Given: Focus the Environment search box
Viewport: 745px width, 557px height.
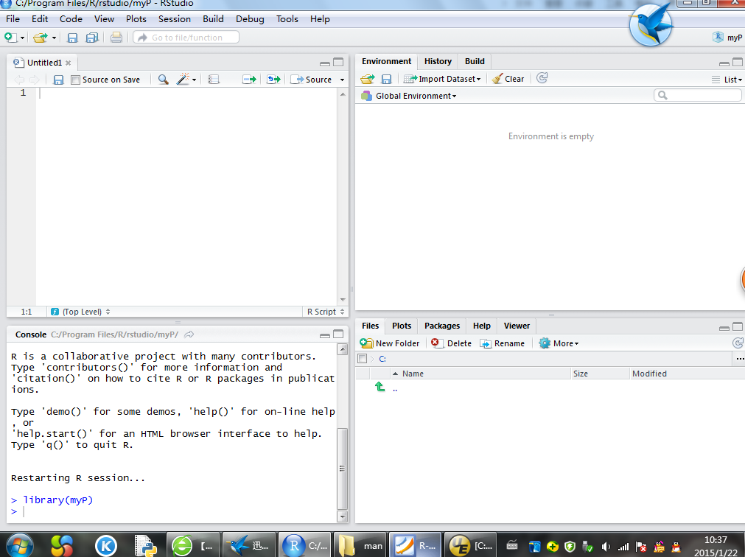Looking at the screenshot, I should 698,96.
